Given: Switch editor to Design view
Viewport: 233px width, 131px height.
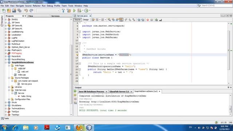Looking at the screenshot, I should pos(86,20).
